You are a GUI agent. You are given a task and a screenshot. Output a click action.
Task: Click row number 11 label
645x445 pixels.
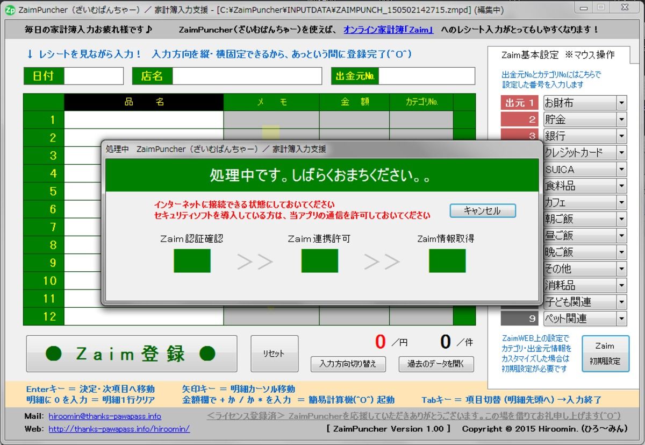pyautogui.click(x=44, y=299)
